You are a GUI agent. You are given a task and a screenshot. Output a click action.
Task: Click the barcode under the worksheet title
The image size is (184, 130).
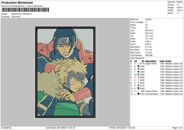click(25, 10)
